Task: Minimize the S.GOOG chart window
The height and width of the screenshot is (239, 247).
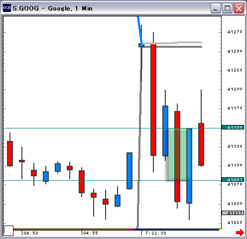Action: [216, 8]
